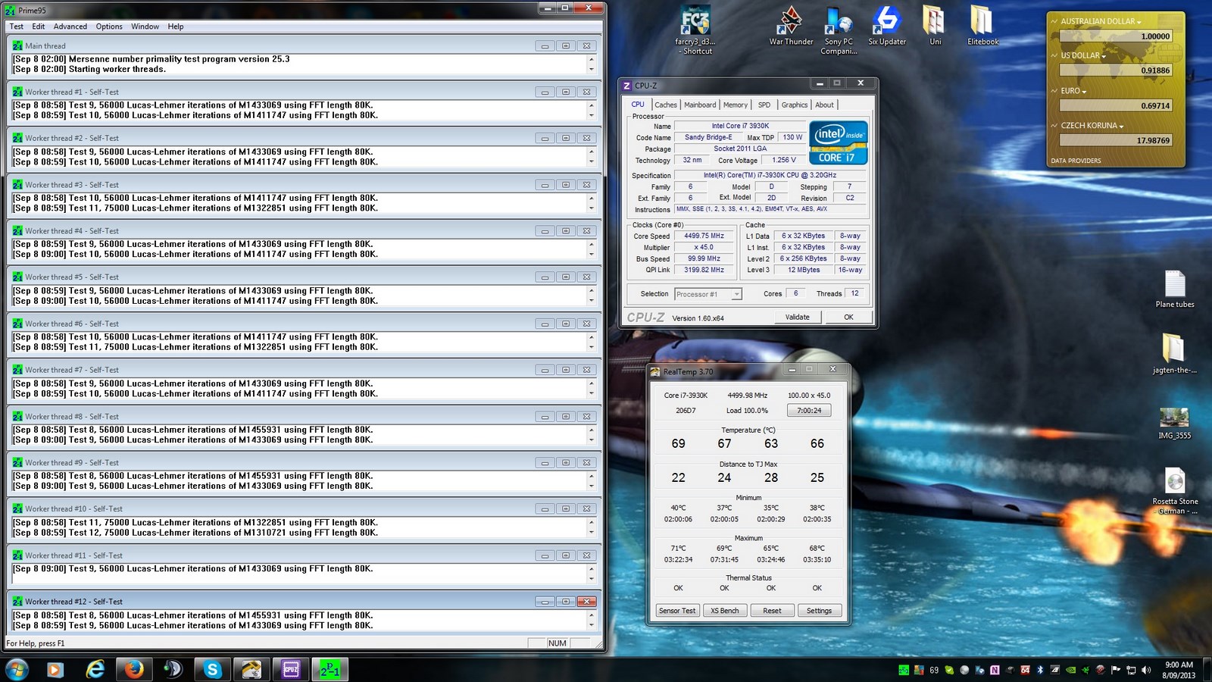This screenshot has height=682, width=1212.
Task: Open the jagten-the folder on desktop
Action: point(1174,353)
